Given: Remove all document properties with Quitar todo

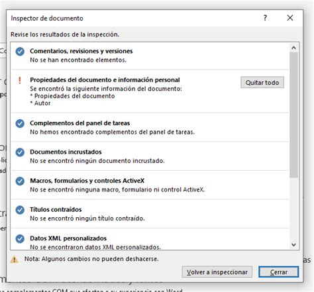Looking at the screenshot, I should pos(262,82).
